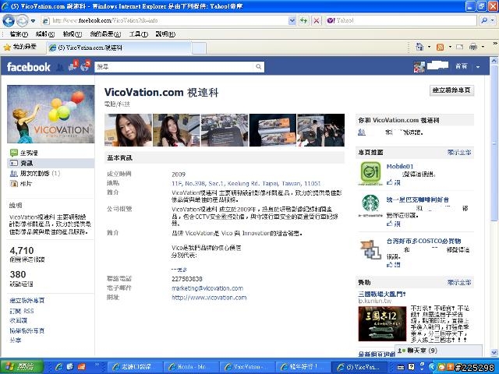Open Facebook messages icon with badge
Image resolution: width=499 pixels, height=374 pixels.
(x=73, y=66)
